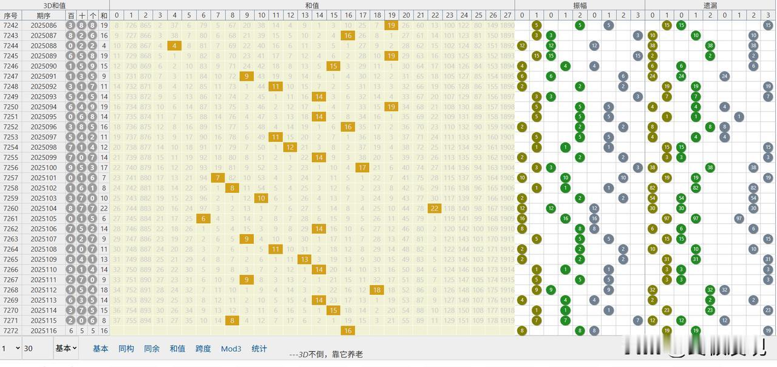Click hundreds digit ball 4 in period 2025108
Image resolution: width=777 pixels, height=367 pixels.
pyautogui.click(x=71, y=249)
